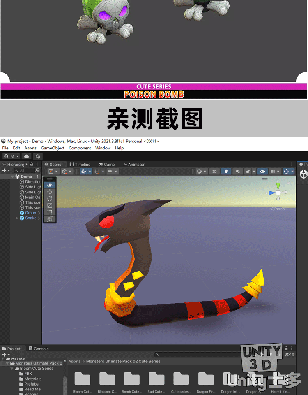Image resolution: width=308 pixels, height=395 pixels.
Task: Toggle the Y-axis grid visibility button
Action: click(83, 172)
